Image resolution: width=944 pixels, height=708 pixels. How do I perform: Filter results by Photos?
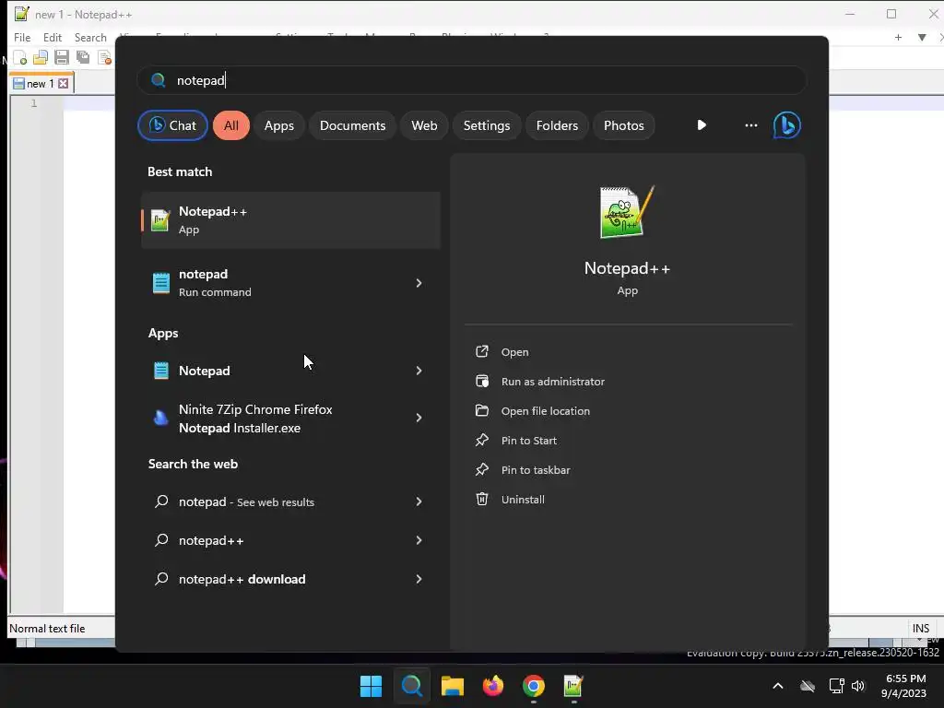coord(624,125)
